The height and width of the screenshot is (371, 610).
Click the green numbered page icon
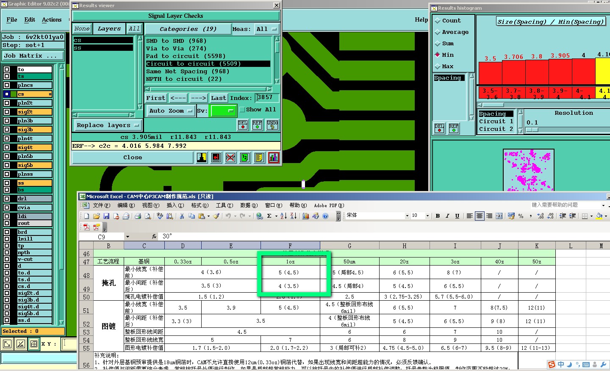click(x=245, y=158)
